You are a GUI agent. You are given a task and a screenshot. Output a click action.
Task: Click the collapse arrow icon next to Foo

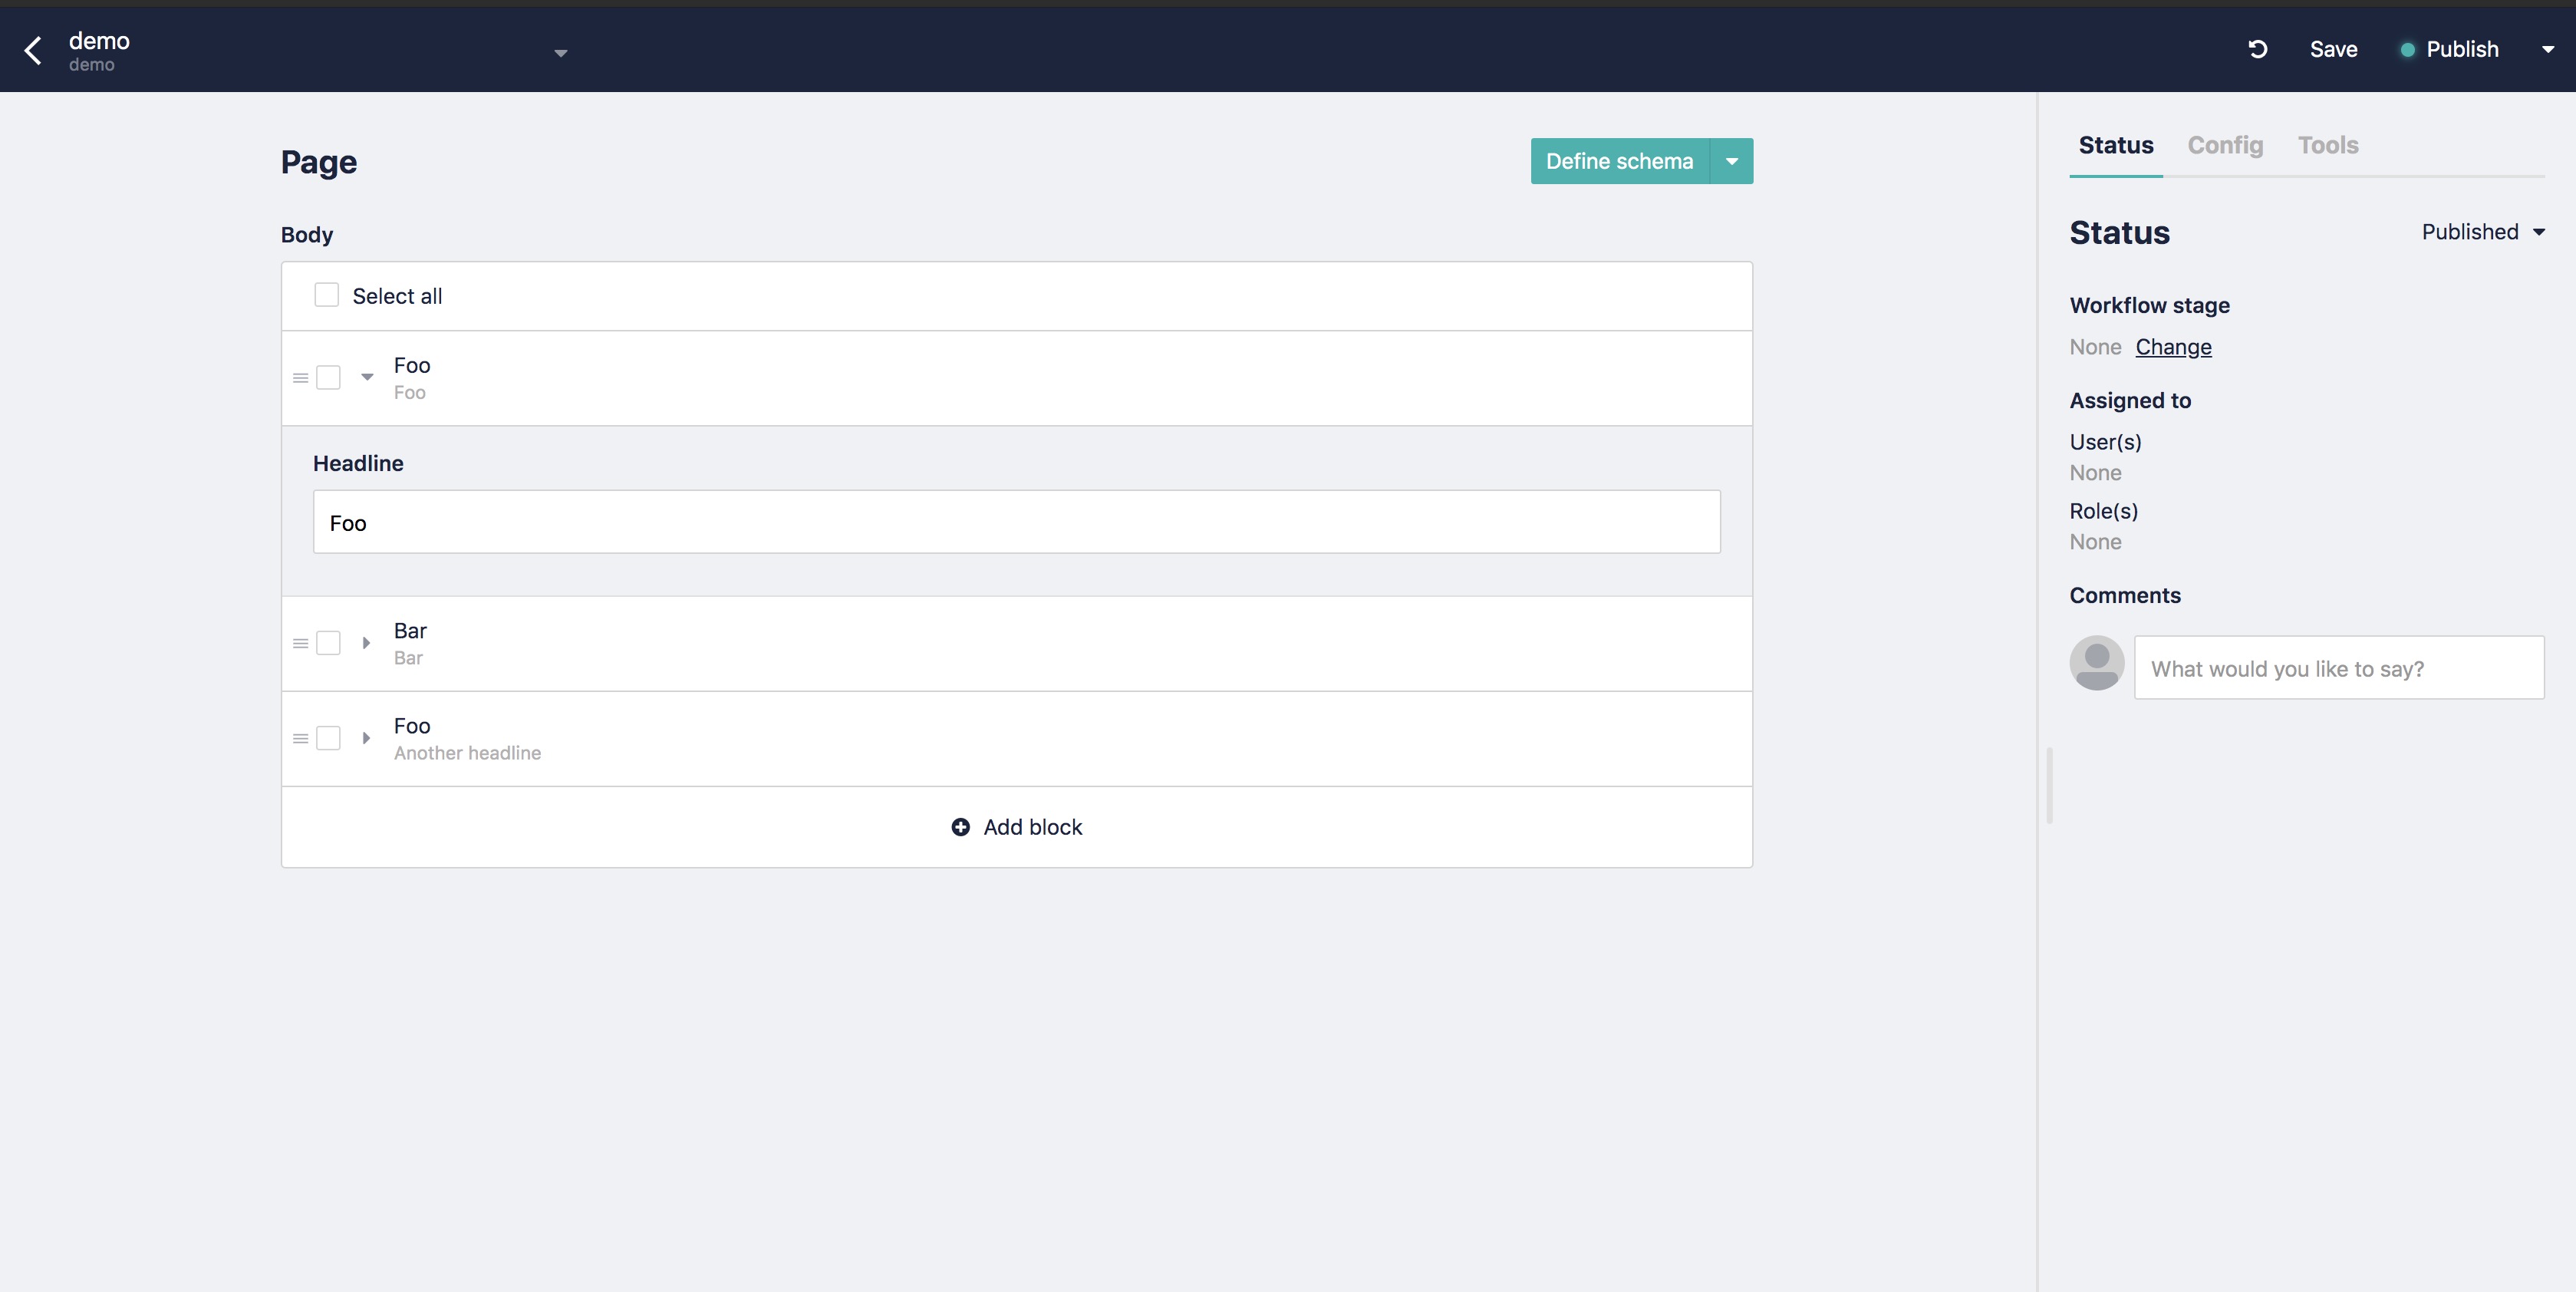coord(366,376)
